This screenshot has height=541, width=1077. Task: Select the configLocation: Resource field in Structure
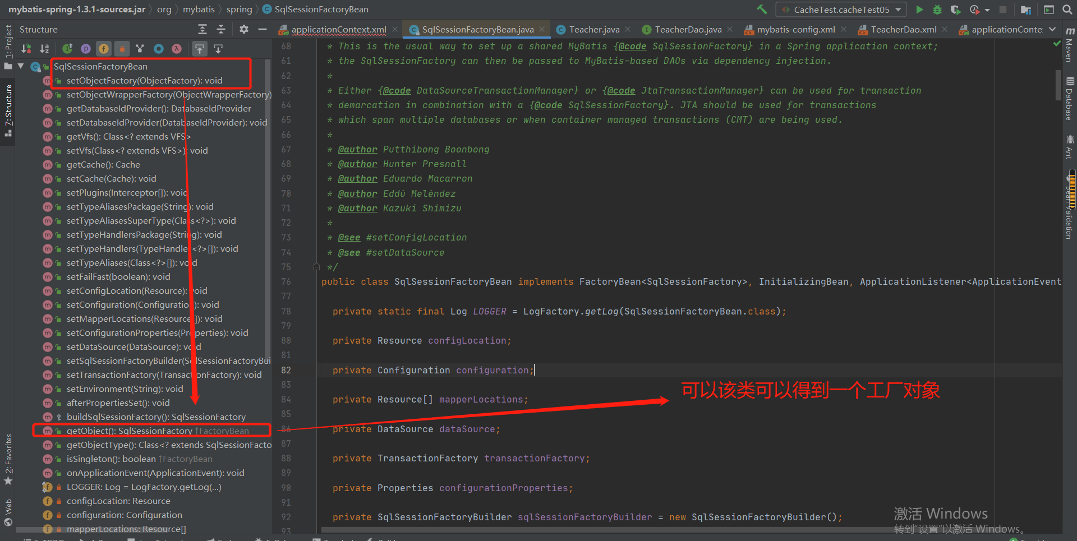coord(118,501)
